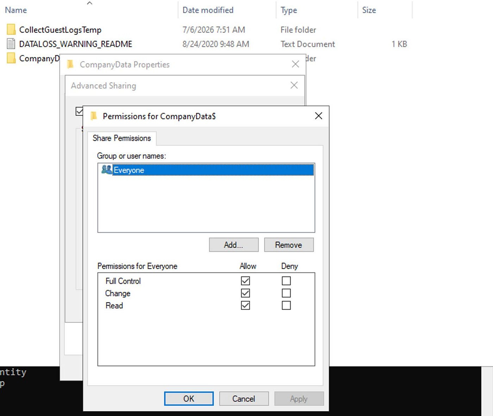Click the Text Document type cell
This screenshot has width=493, height=416.
coord(308,44)
